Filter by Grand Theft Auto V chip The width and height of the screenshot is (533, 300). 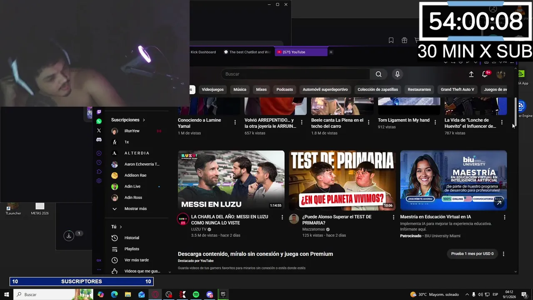coord(457,90)
